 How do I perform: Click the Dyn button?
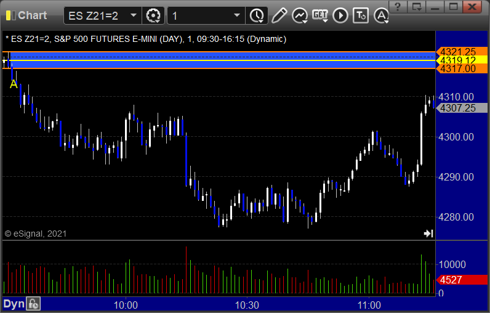pyautogui.click(x=14, y=304)
